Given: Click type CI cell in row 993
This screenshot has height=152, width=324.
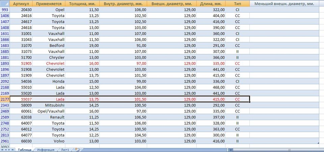Looking at the screenshot, I should tap(237, 10).
